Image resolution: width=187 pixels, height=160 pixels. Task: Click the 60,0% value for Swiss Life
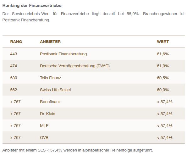point(163,90)
